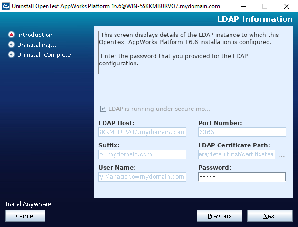Click the Uninstall Complete step bullet icon

[x=11, y=54]
